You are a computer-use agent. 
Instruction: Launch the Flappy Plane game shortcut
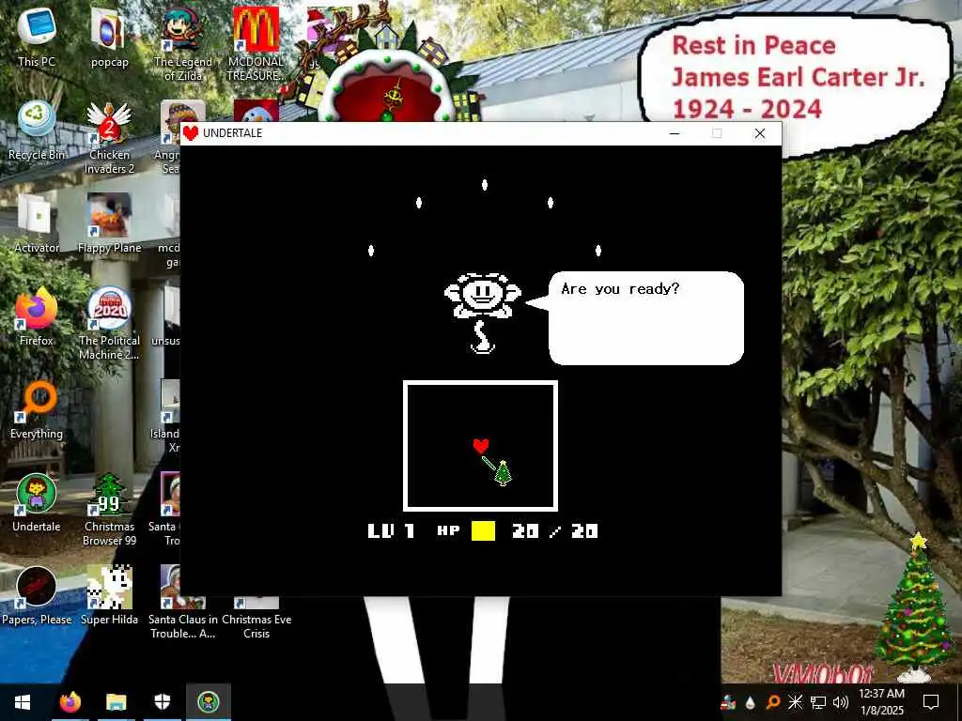[x=109, y=223]
